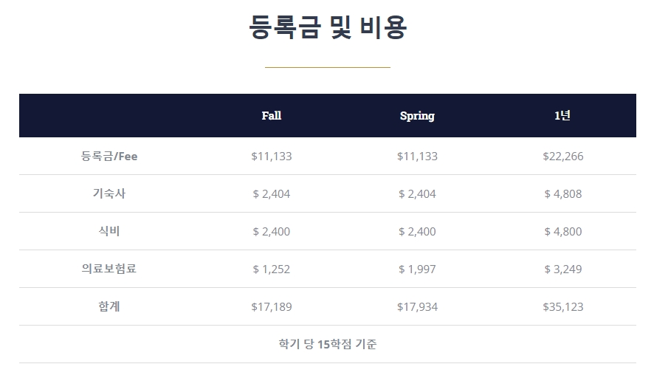Click the Fall column header
Viewport: 654px width, 378px height.
[271, 116]
